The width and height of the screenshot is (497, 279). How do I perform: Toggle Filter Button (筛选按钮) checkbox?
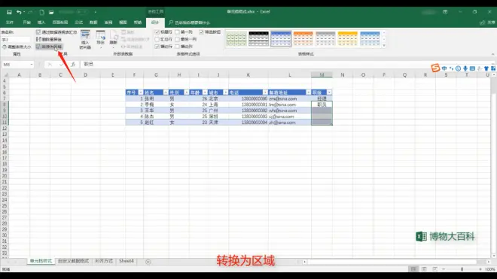click(x=201, y=32)
